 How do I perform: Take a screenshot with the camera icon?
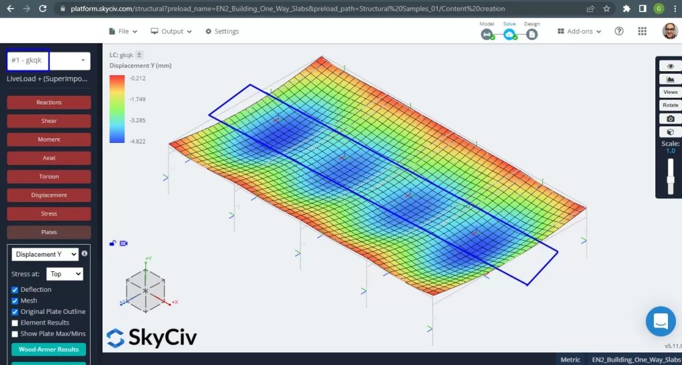pyautogui.click(x=670, y=118)
